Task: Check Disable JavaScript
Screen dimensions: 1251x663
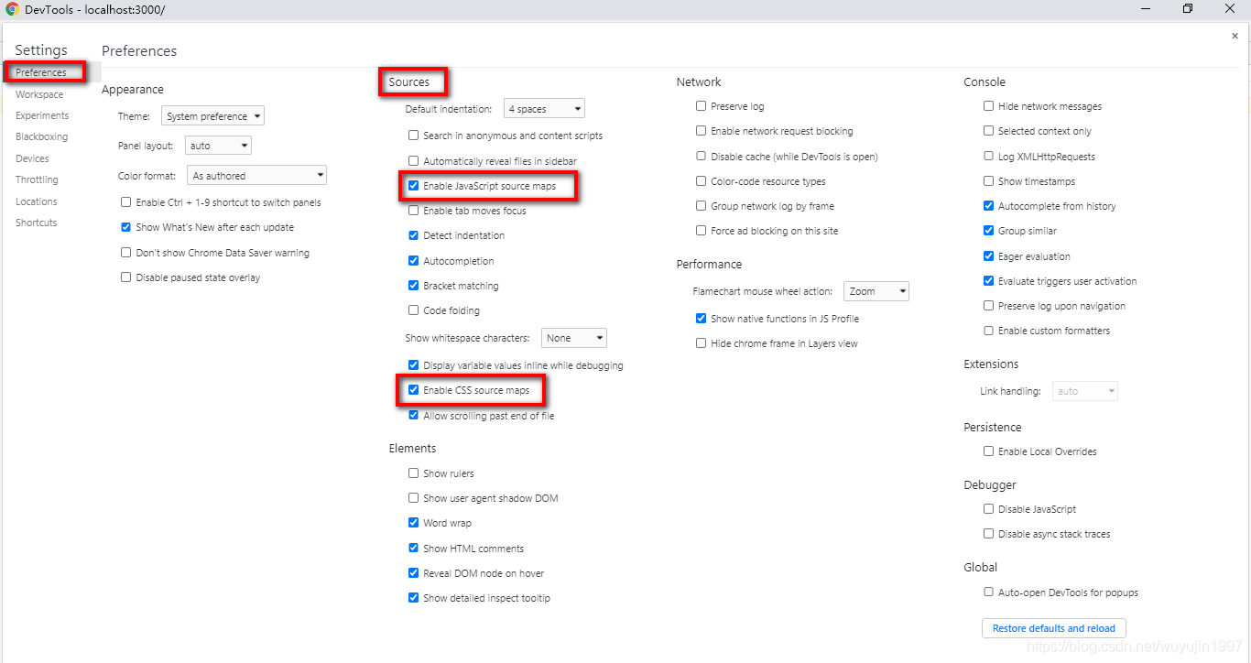Action: [x=988, y=509]
